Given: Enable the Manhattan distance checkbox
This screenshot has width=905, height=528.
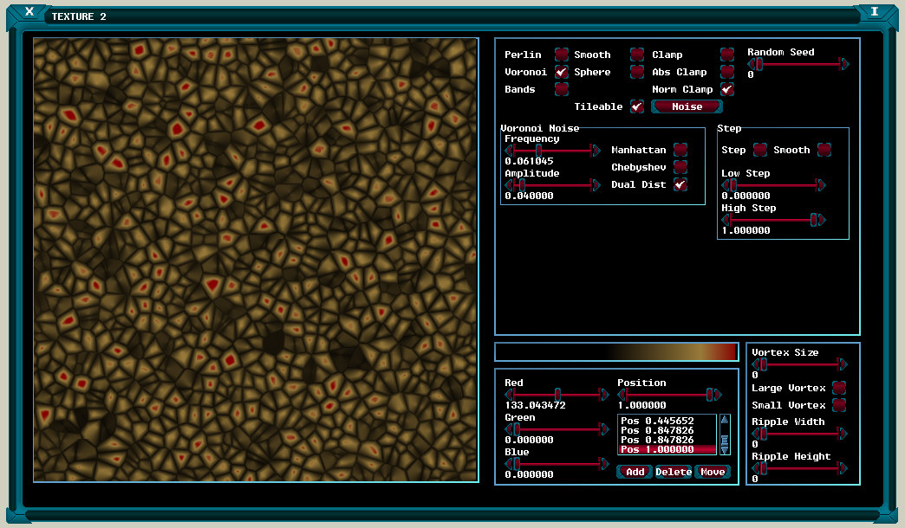Looking at the screenshot, I should [680, 150].
